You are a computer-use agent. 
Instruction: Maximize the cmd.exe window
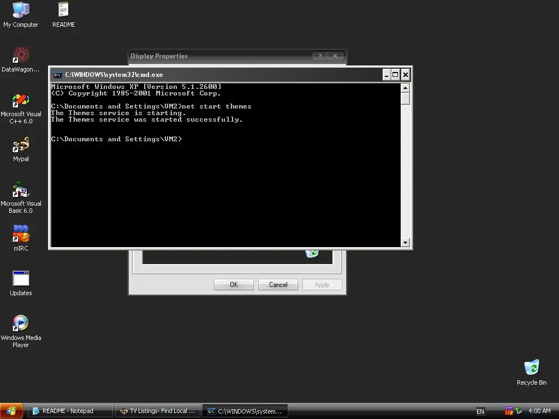395,75
